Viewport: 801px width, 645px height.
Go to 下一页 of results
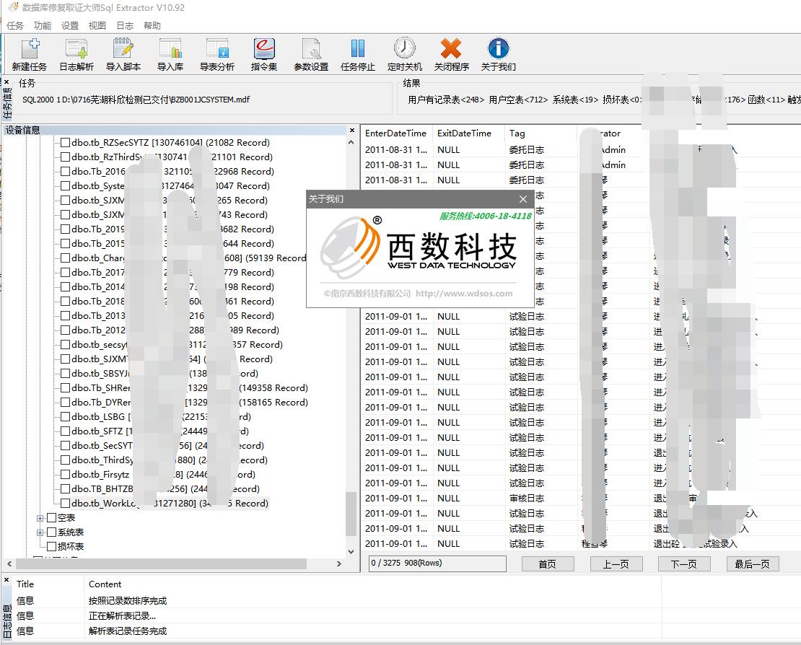tap(683, 563)
